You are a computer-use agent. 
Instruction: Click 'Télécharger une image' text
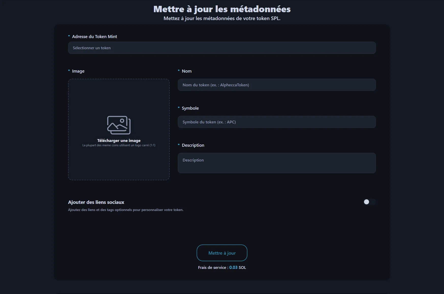pos(119,140)
